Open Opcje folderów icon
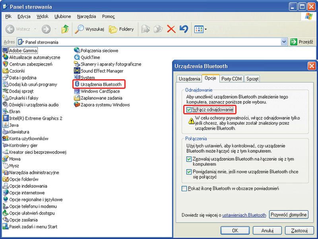Screen dimensions: 318x239 click(5, 179)
